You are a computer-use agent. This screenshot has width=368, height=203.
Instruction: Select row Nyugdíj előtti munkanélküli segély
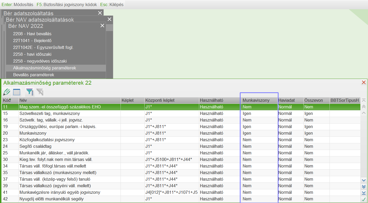click(x=181, y=199)
